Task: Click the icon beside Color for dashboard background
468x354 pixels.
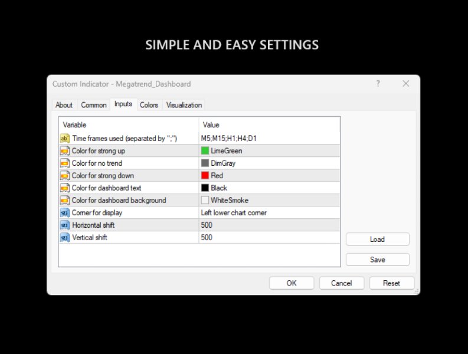Action: click(x=64, y=201)
